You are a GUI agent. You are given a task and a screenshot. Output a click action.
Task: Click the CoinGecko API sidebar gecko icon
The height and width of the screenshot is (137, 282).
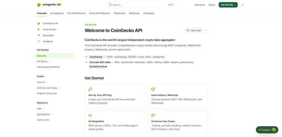[x=39, y=24]
